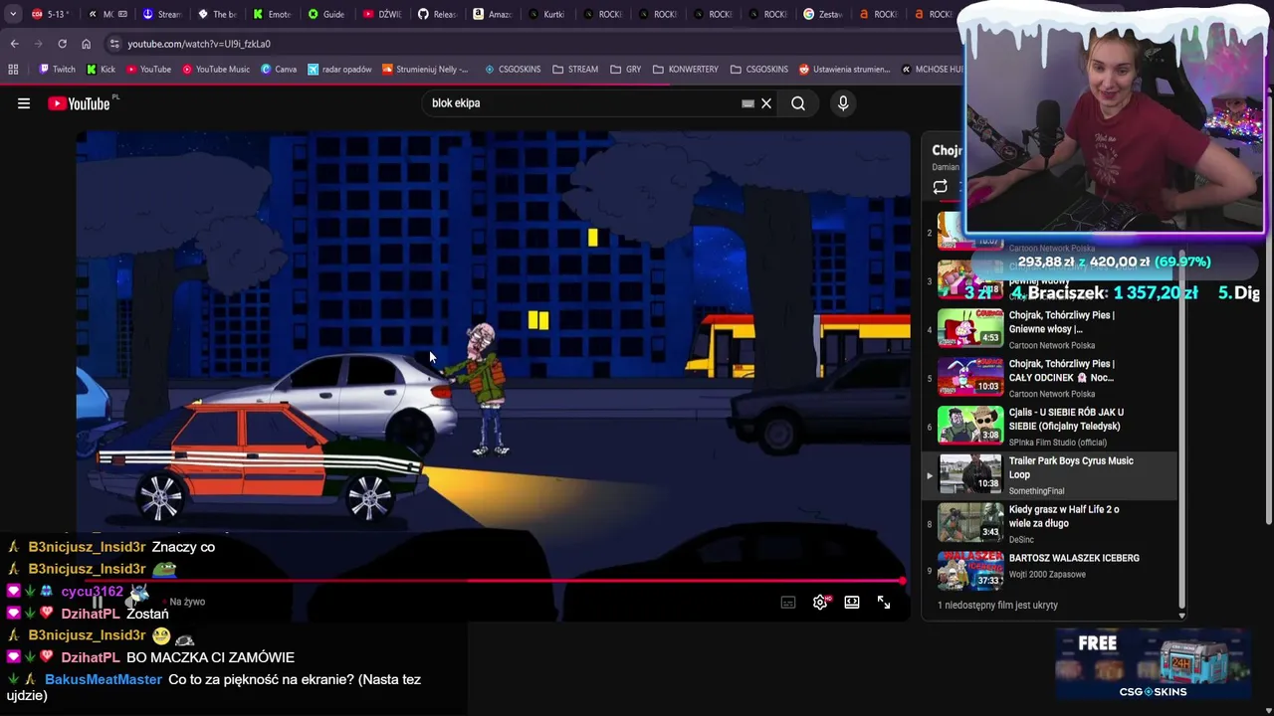
Task: Expand the CSGOSKINS bookmarks folder
Action: [759, 70]
